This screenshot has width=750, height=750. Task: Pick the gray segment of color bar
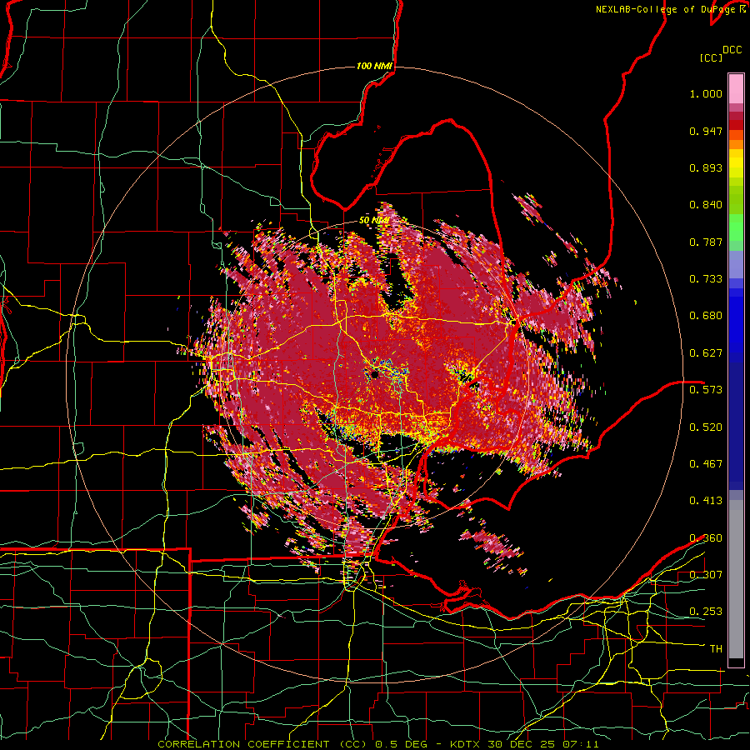pos(736,579)
